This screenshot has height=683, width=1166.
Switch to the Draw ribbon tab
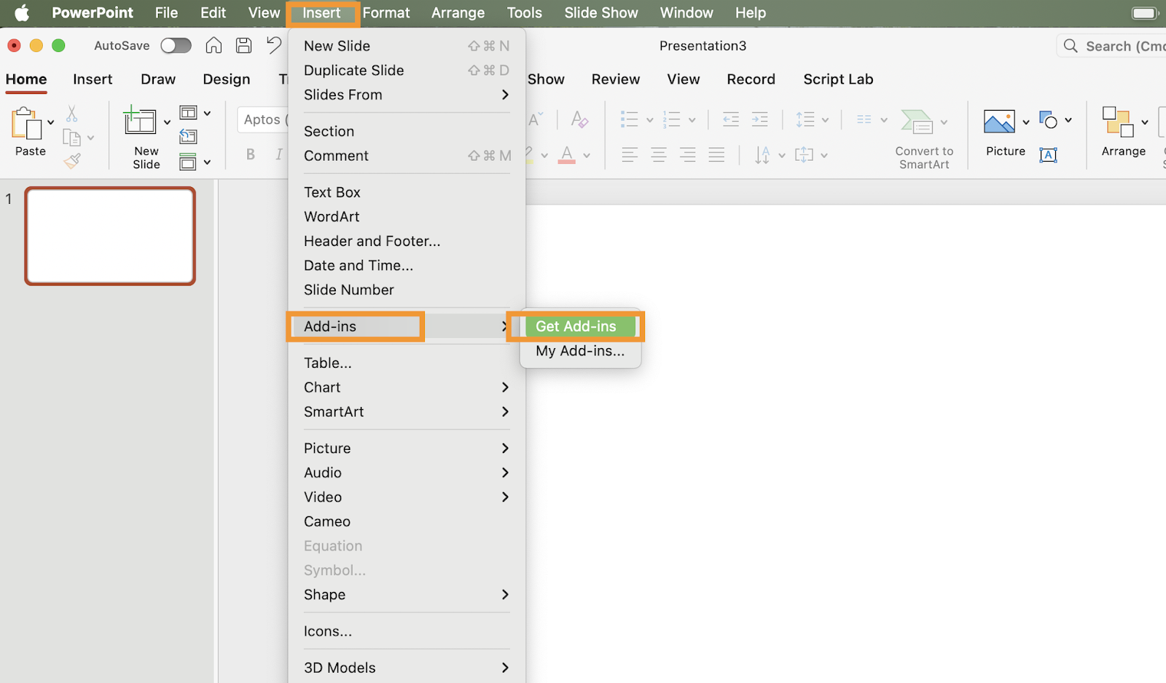[158, 79]
